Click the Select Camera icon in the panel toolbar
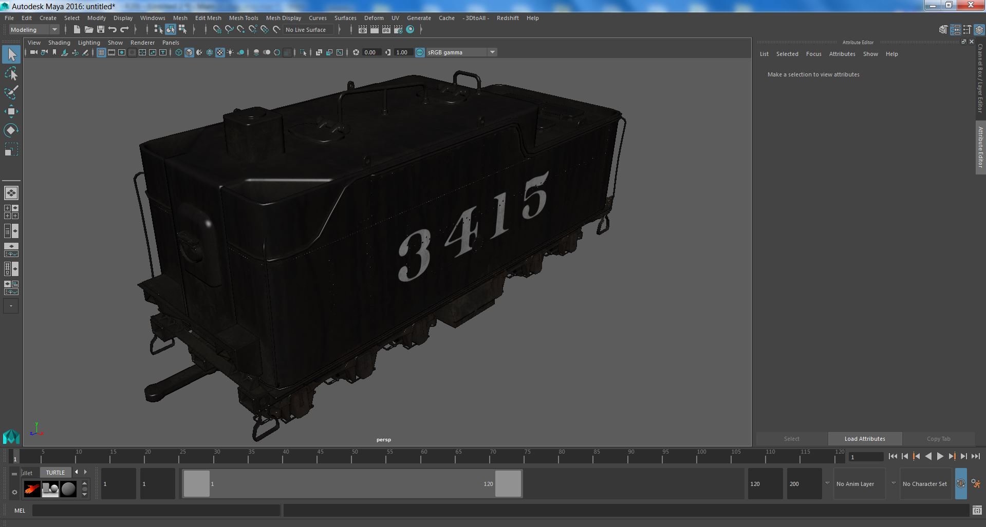Viewport: 986px width, 527px height. pyautogui.click(x=34, y=52)
